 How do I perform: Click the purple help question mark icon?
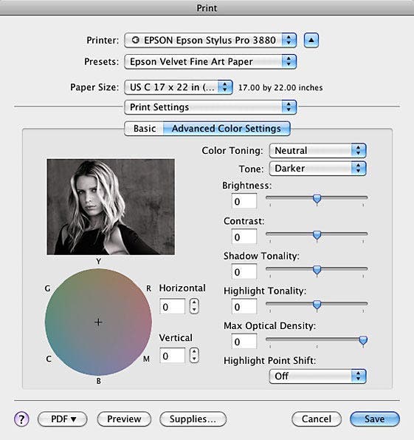[x=21, y=419]
